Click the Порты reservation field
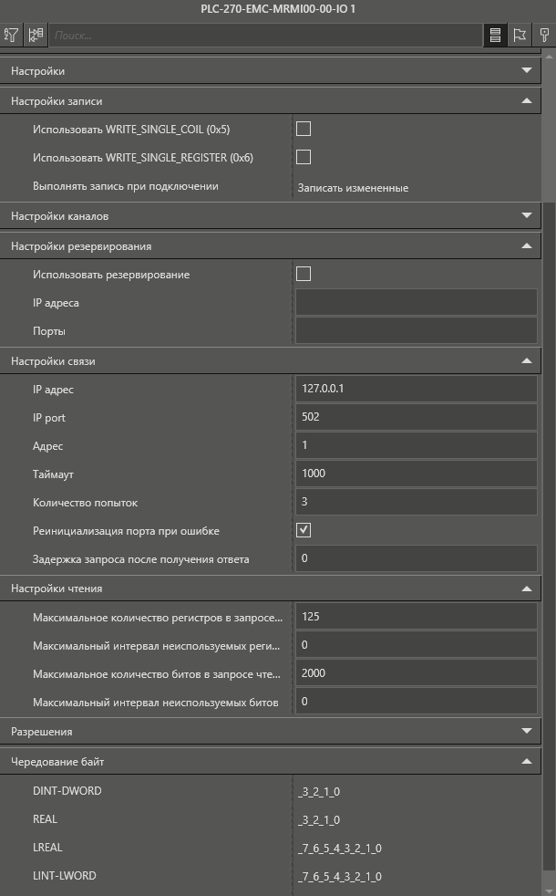The width and height of the screenshot is (556, 896). click(417, 330)
